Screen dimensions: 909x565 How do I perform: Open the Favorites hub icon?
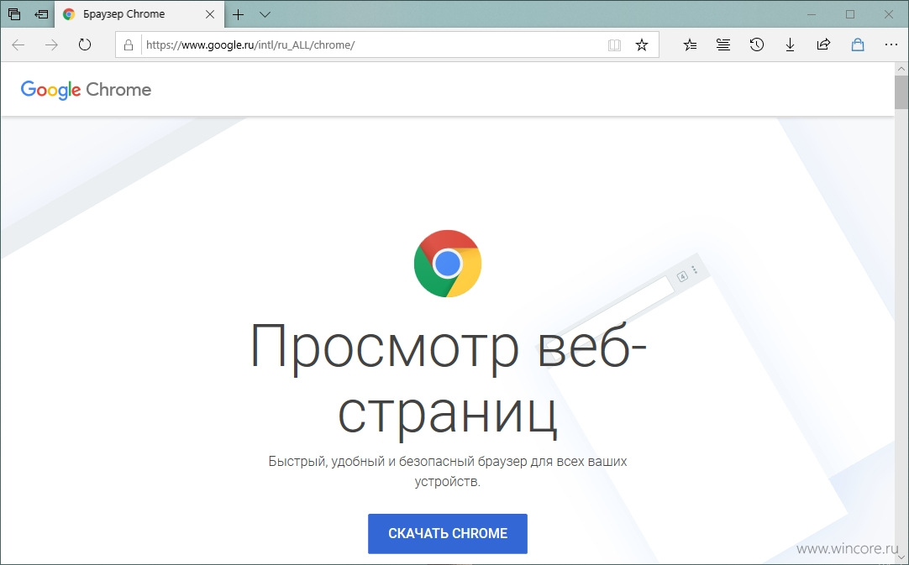point(690,44)
